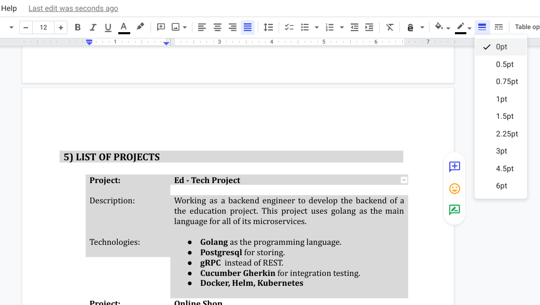
Task: Clear formatting on selected text
Action: click(390, 27)
